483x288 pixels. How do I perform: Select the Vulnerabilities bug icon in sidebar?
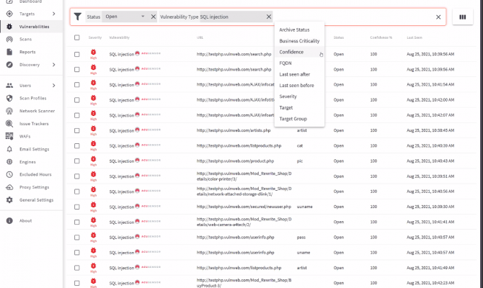click(9, 27)
